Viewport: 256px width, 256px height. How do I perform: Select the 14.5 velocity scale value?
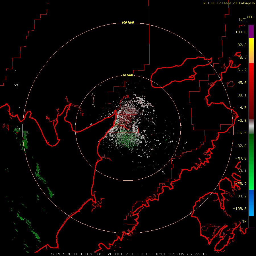coord(242,108)
